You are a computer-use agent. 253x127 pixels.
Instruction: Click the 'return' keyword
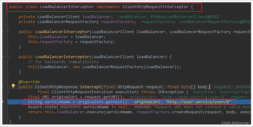35,112
